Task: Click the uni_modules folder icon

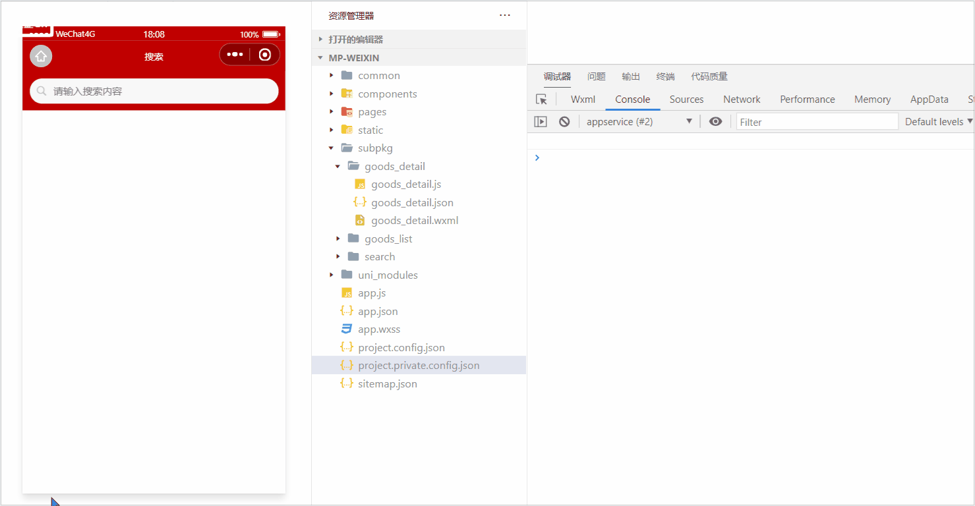Action: [x=347, y=275]
